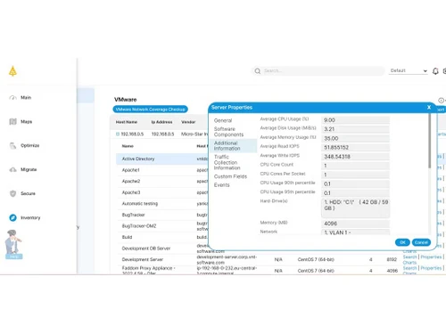Select Events section in dialog
This screenshot has width=446, height=334.
[x=221, y=185]
